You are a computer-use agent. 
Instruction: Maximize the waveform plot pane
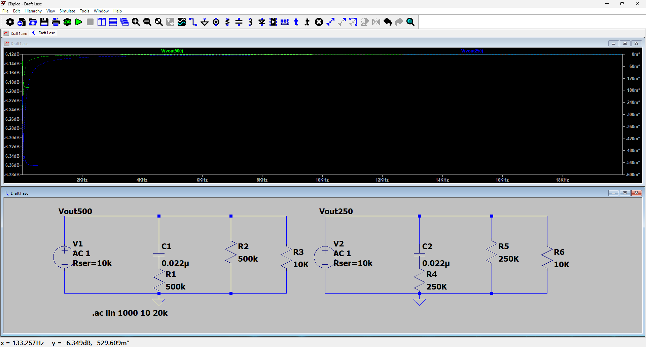pyautogui.click(x=625, y=43)
